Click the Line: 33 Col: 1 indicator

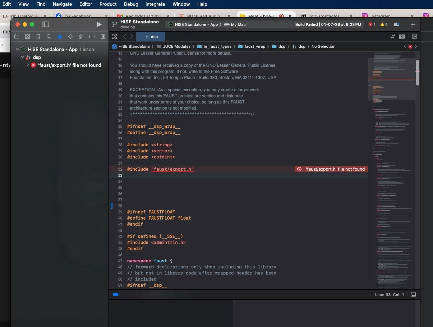pyautogui.click(x=390, y=295)
